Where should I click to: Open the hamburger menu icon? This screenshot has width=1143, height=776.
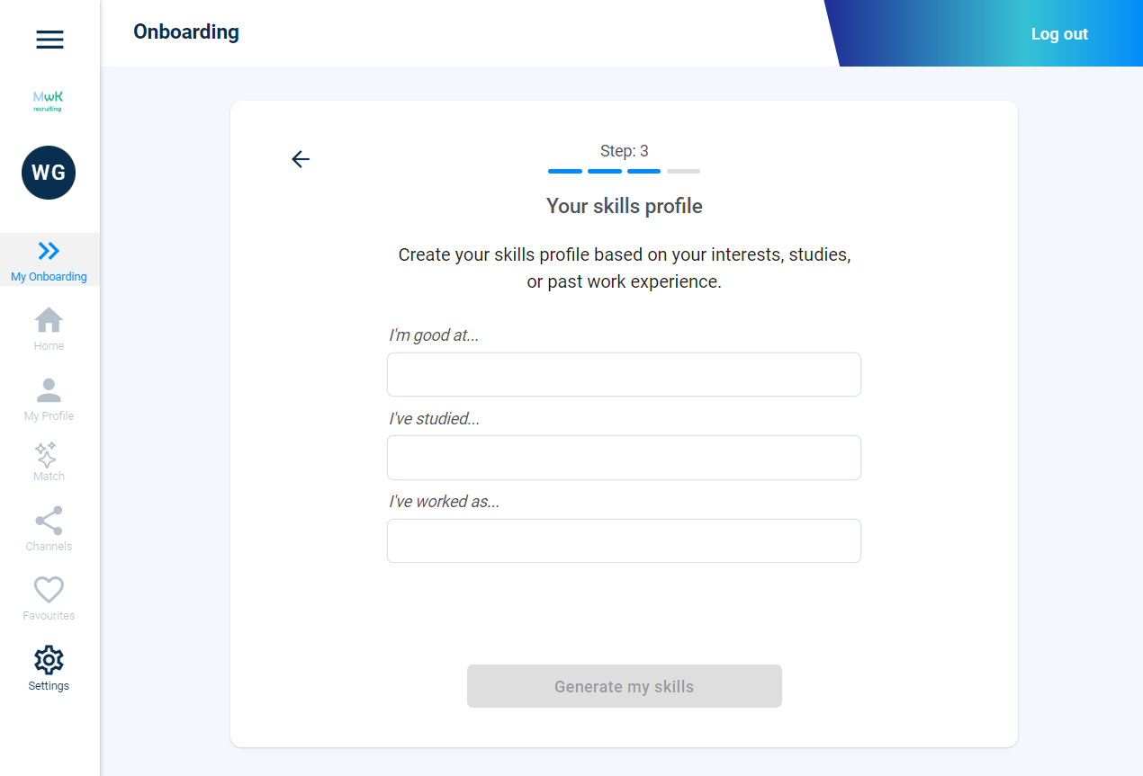pyautogui.click(x=49, y=40)
